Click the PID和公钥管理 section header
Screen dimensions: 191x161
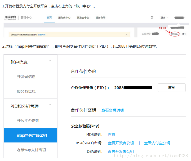25,106
